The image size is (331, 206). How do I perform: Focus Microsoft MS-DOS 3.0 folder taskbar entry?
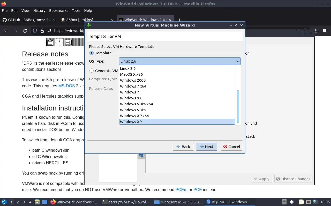pyautogui.click(x=178, y=202)
